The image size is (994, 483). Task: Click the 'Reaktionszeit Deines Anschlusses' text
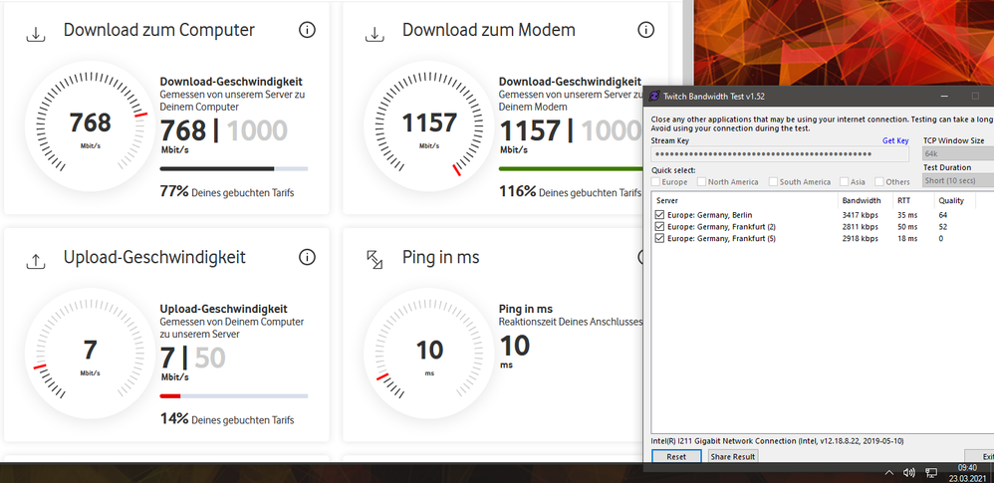click(571, 322)
